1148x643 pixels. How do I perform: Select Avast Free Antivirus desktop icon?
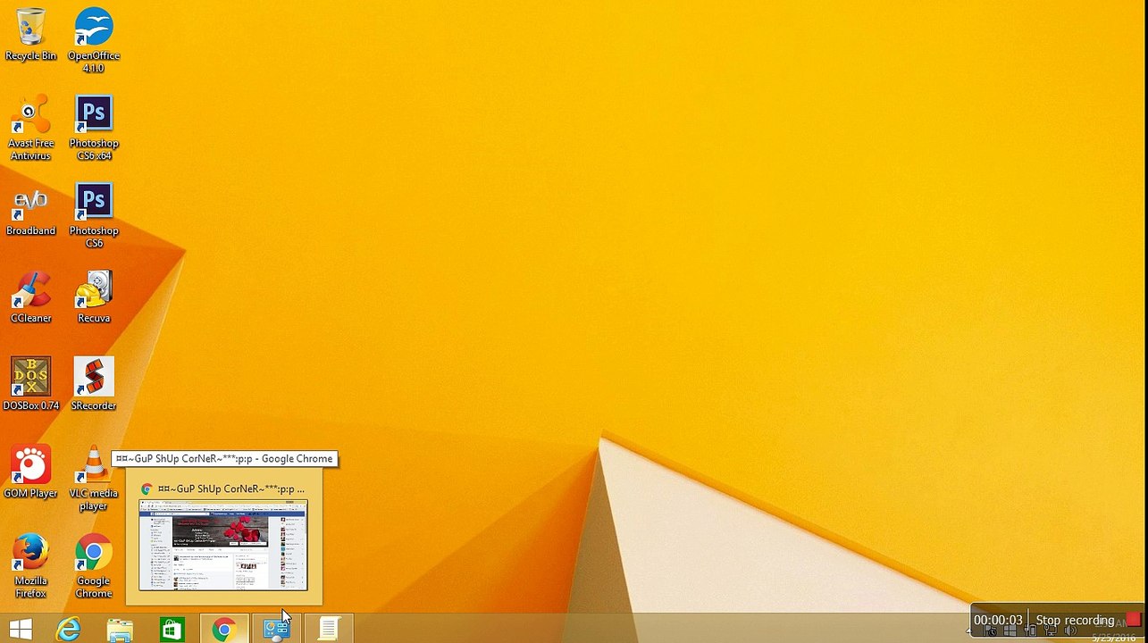(30, 129)
